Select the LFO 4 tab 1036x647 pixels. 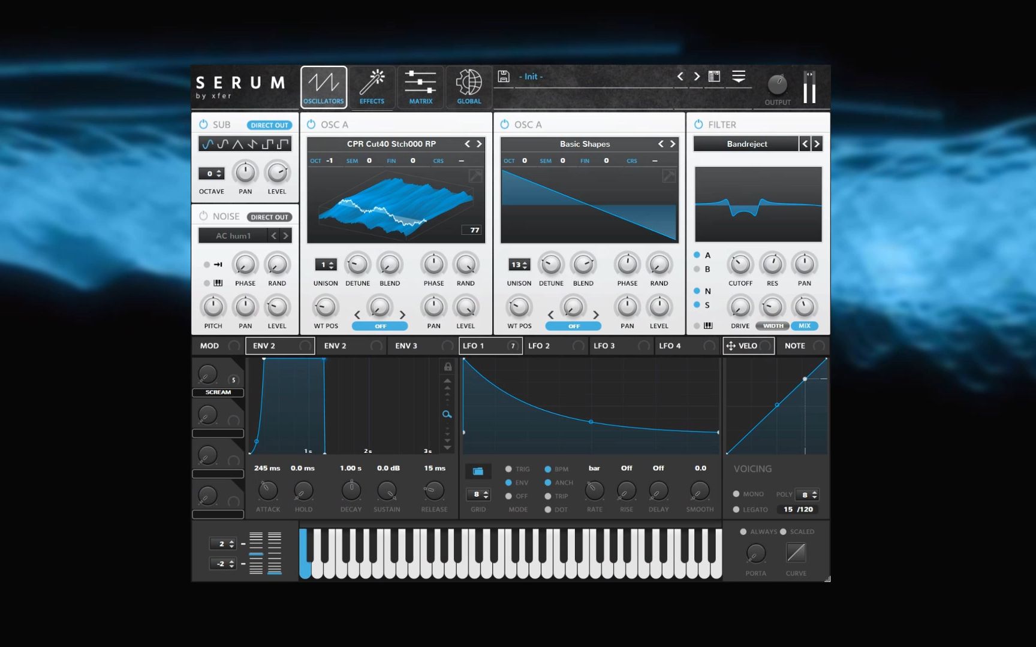(x=686, y=346)
